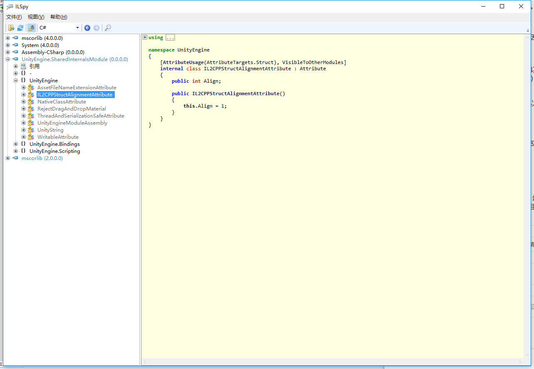Expand Assembly-CSharp (0.0.0.0) node
This screenshot has width=534, height=369.
8,52
